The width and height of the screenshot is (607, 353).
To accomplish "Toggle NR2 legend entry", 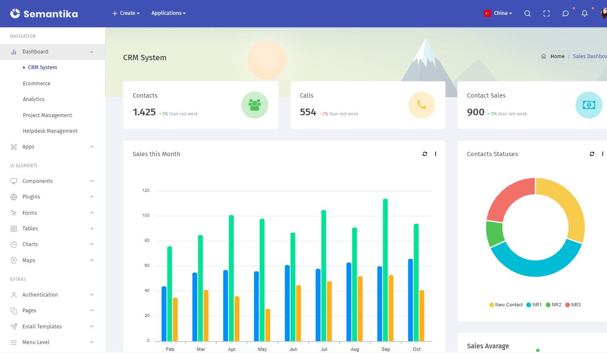I will click(x=554, y=305).
